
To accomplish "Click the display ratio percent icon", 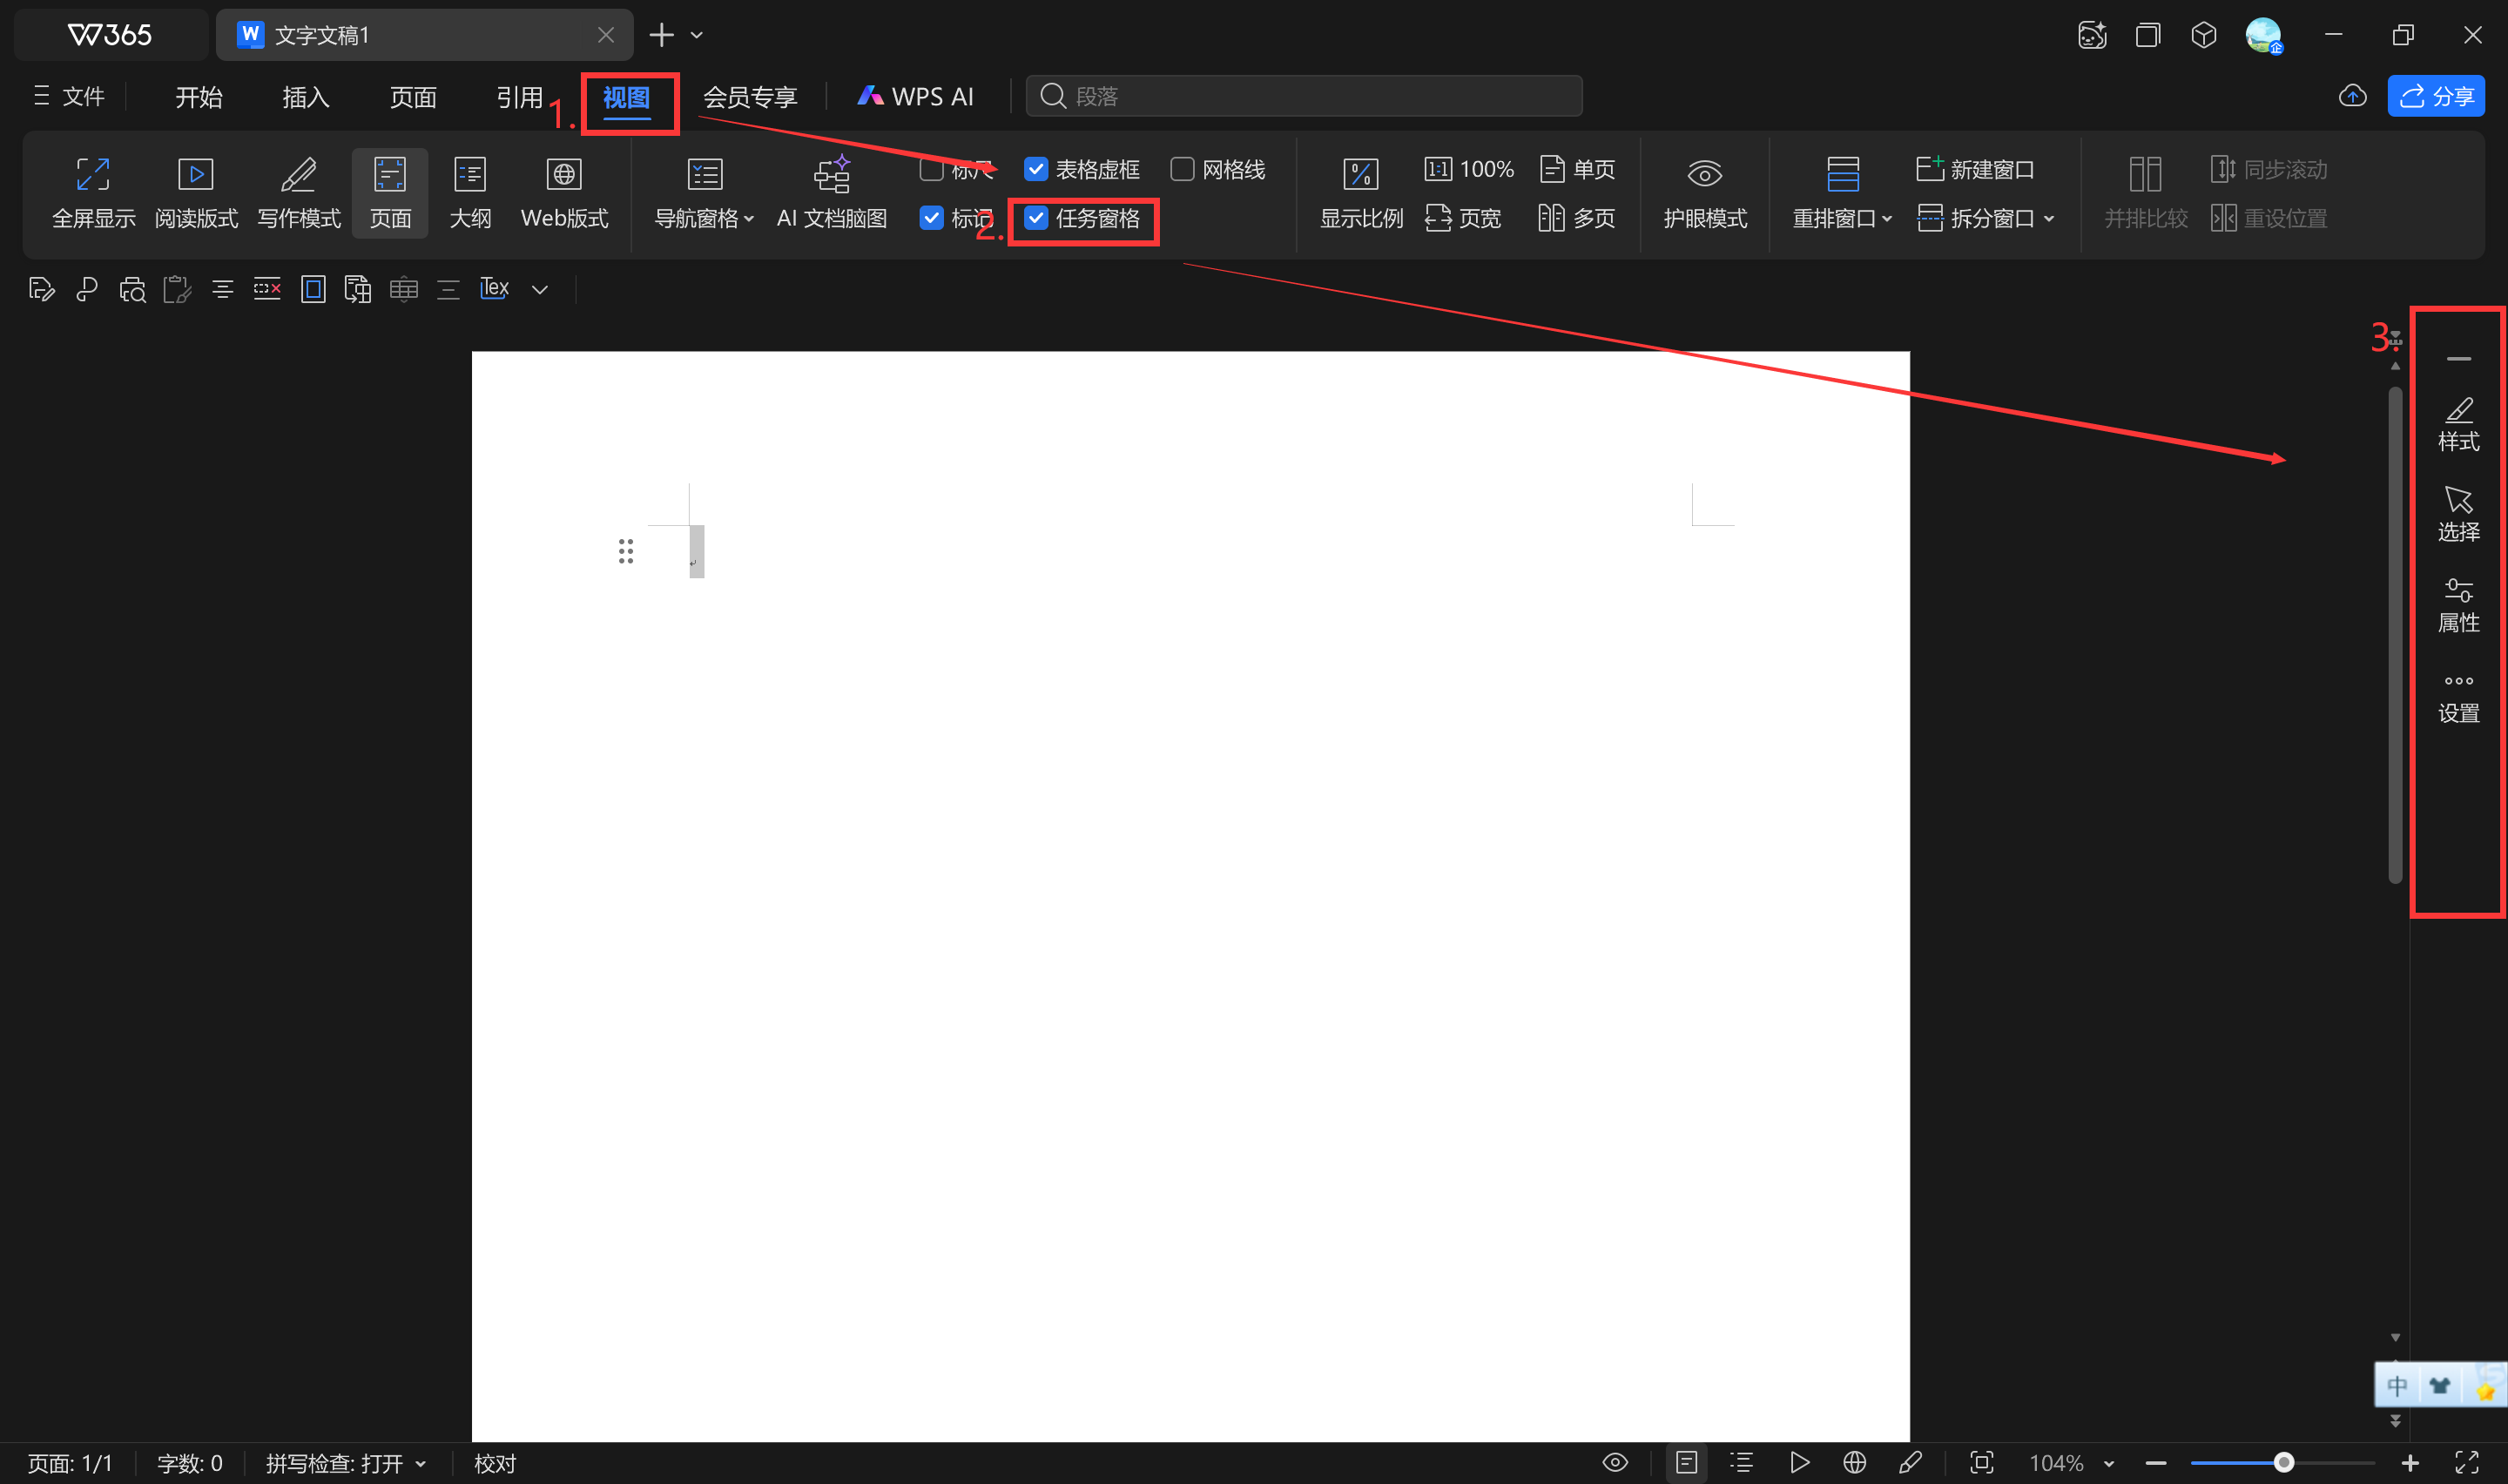I will (x=1360, y=175).
